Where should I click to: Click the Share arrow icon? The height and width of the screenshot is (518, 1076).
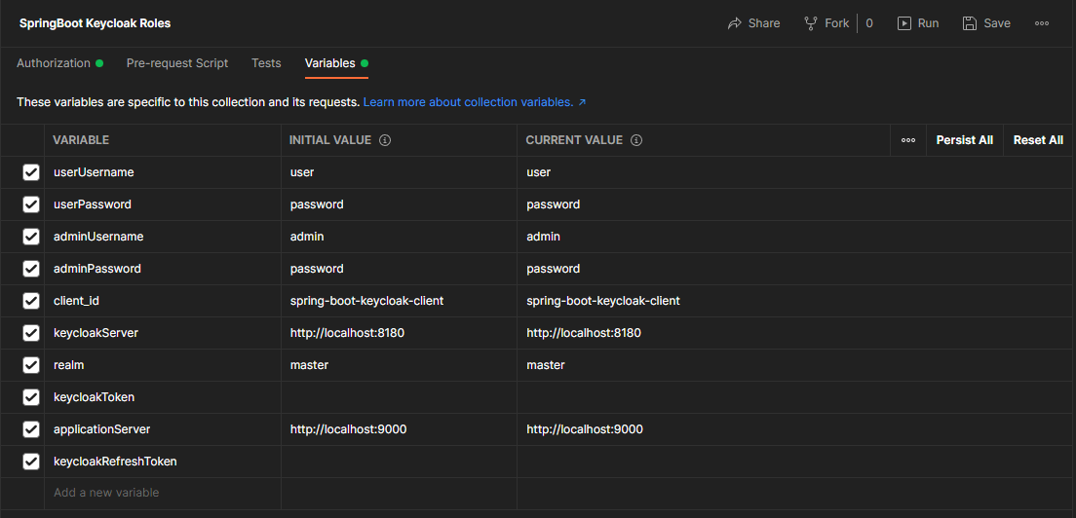click(735, 23)
